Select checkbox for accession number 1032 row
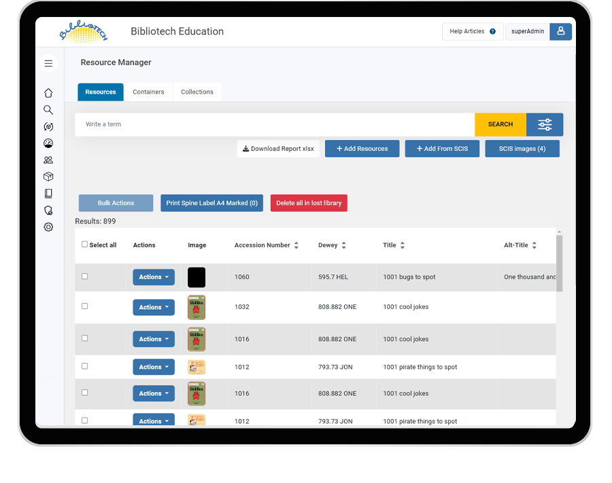Viewport: 612px width, 483px height. [85, 306]
